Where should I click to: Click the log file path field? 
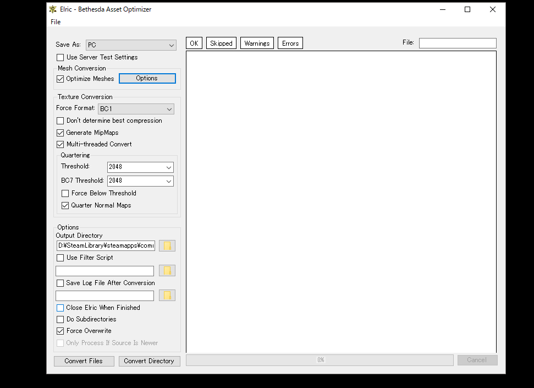[105, 296]
